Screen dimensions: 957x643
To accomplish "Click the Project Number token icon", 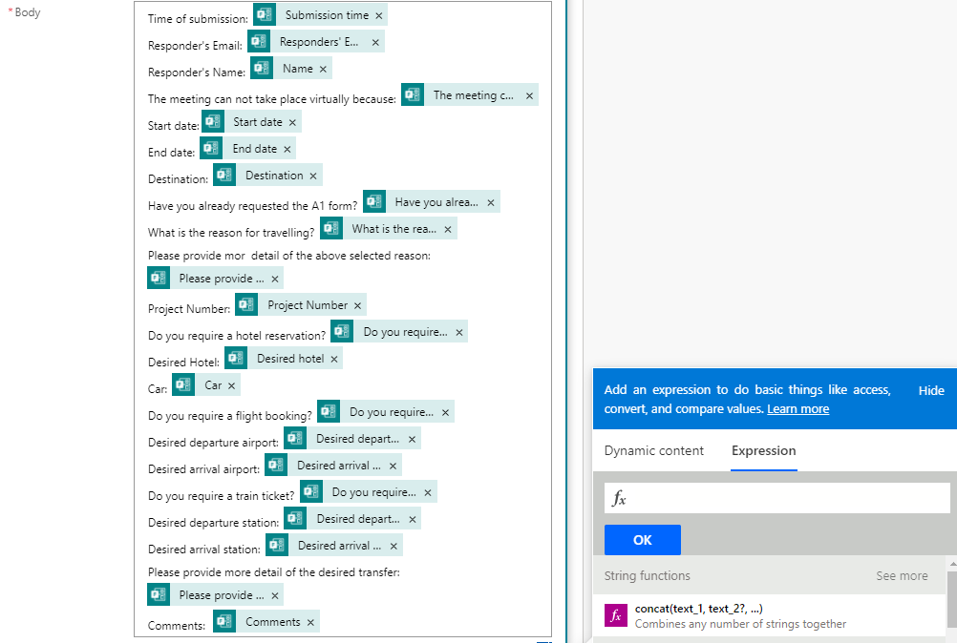I will click(x=245, y=303).
